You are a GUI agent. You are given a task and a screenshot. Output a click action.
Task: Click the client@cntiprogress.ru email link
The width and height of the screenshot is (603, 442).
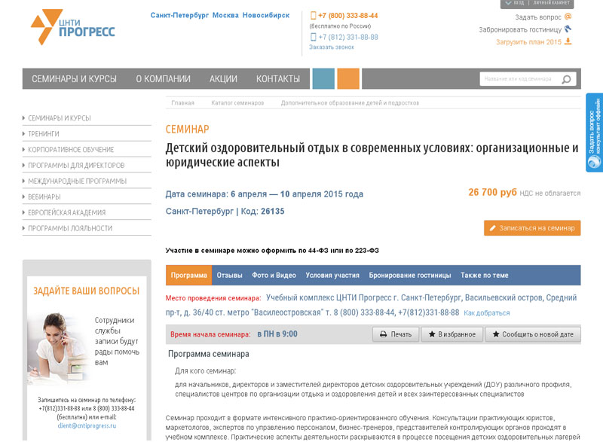coord(87,425)
